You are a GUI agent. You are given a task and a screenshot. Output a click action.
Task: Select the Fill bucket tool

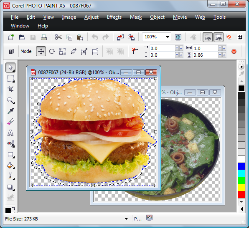pyautogui.click(x=10, y=166)
